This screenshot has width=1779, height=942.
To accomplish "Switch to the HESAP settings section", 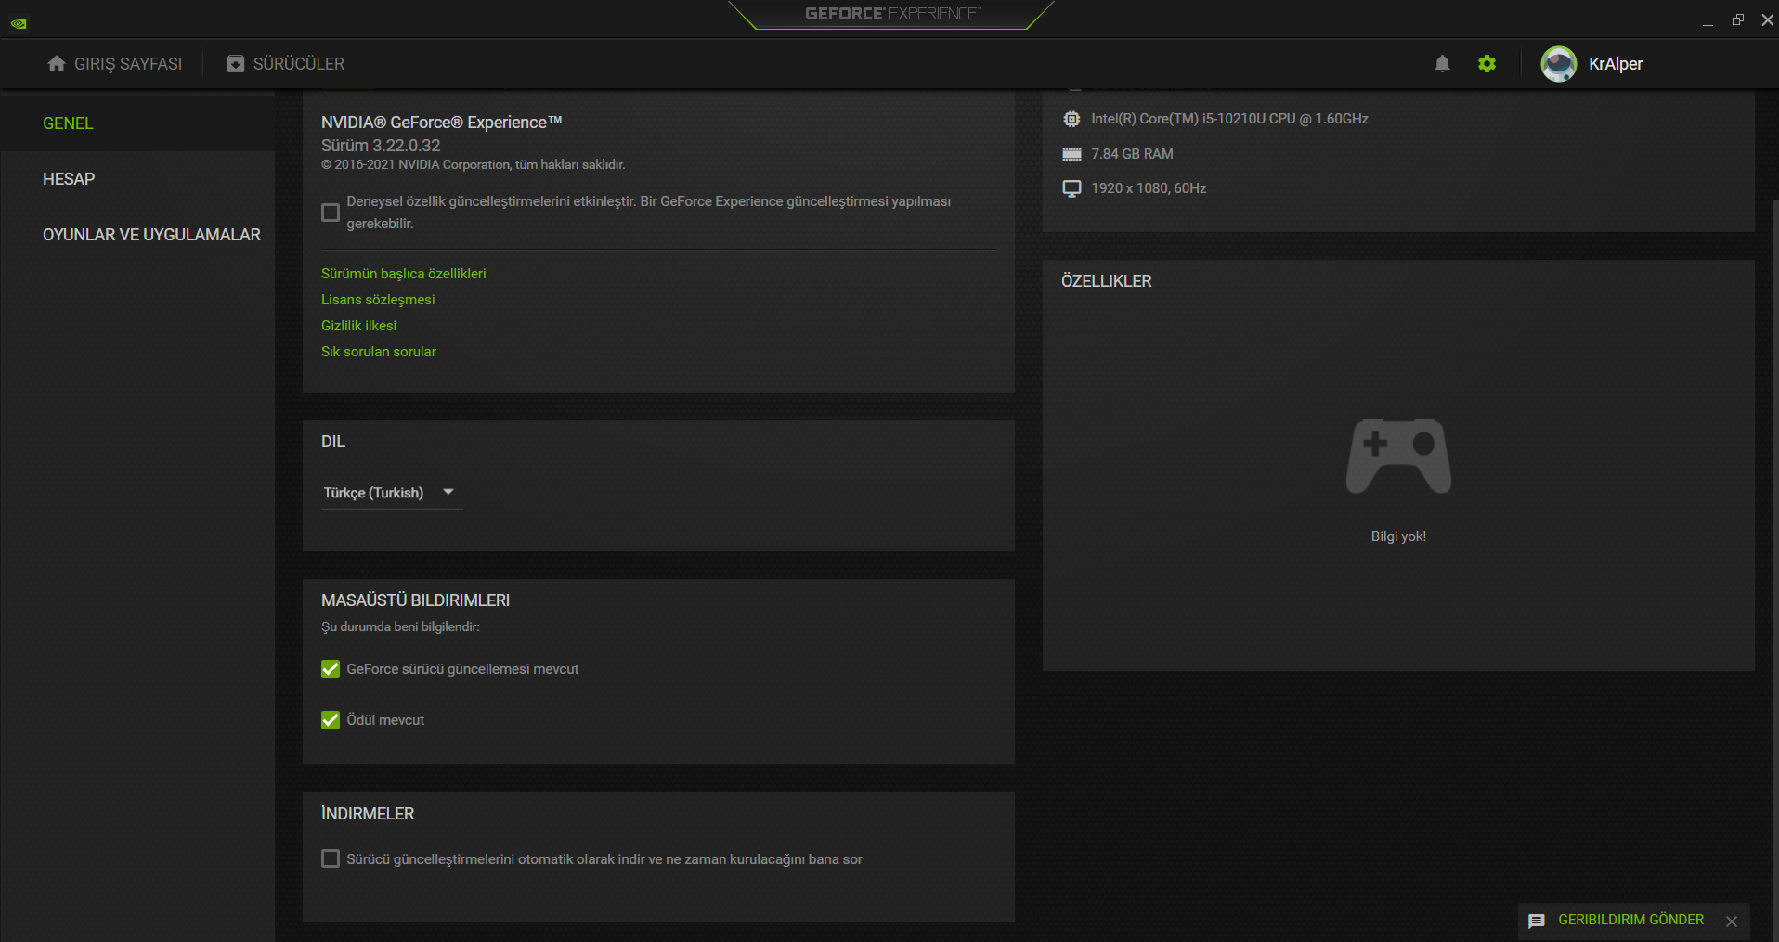I will click(69, 179).
